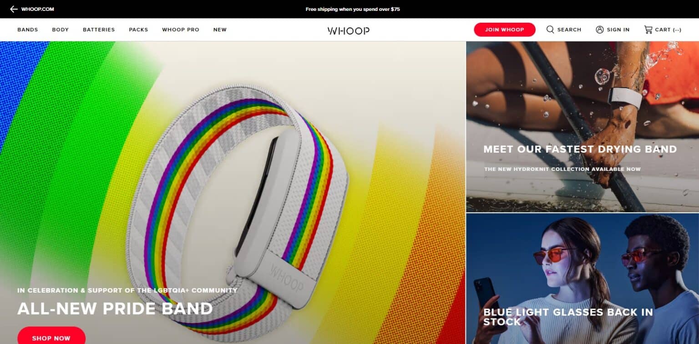This screenshot has height=344, width=699.
Task: Click the magnifying glass search icon
Action: coord(550,30)
